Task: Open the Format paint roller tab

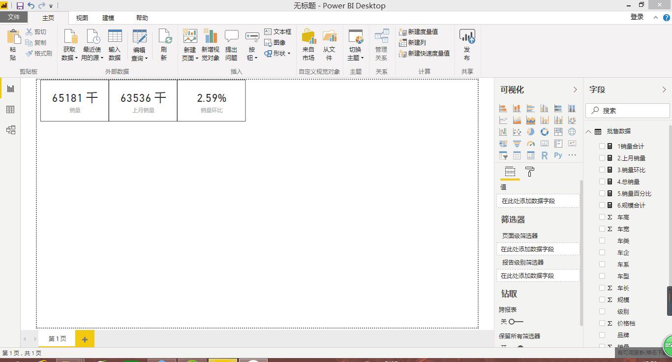Action: [x=530, y=172]
